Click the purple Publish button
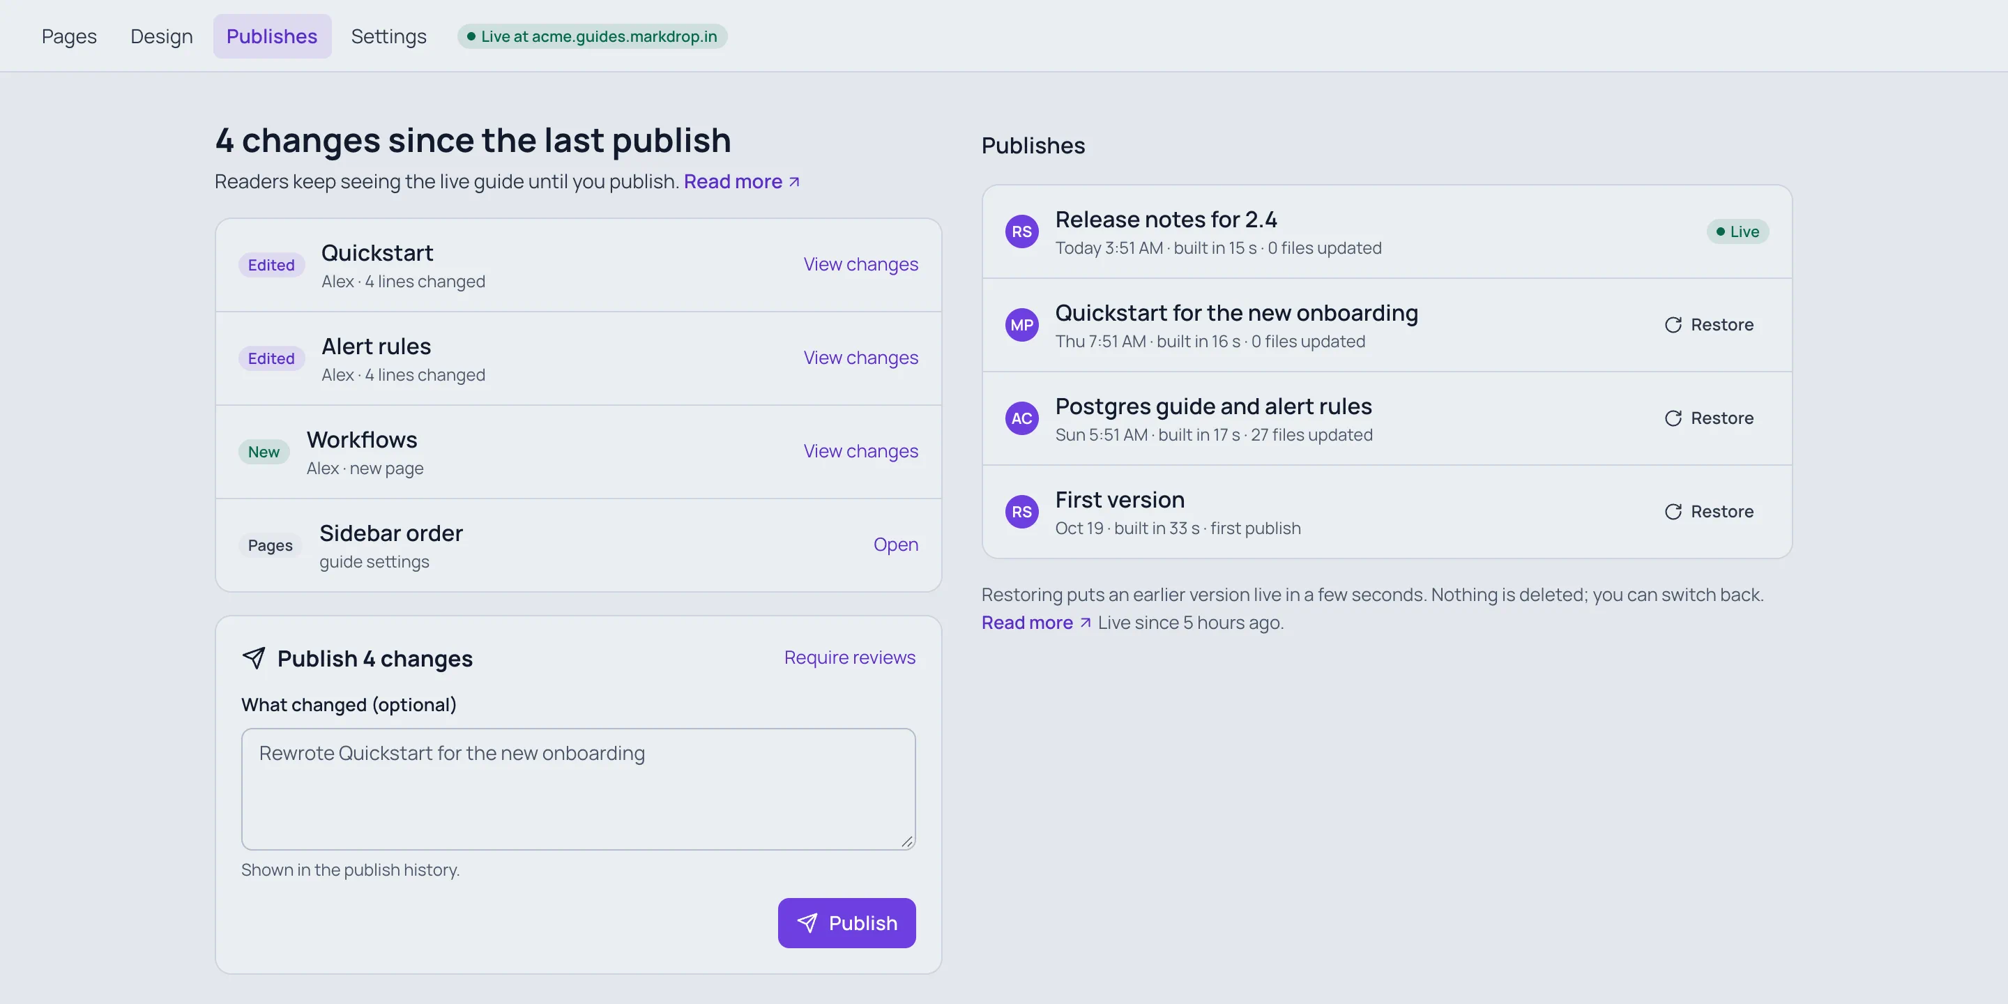The image size is (2008, 1004). point(846,923)
